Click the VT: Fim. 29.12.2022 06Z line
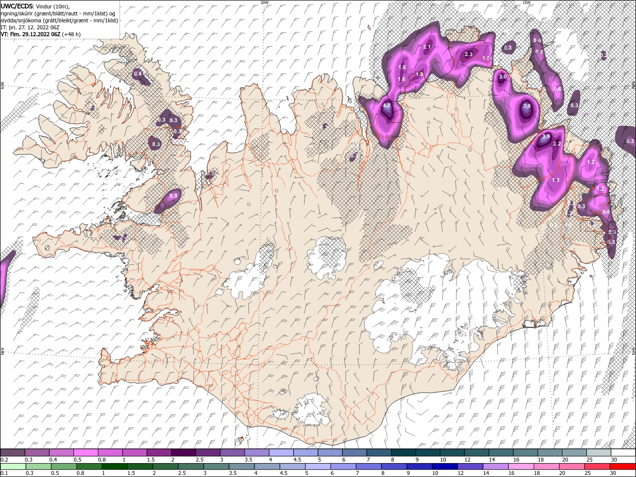636x477 pixels. pyautogui.click(x=41, y=34)
